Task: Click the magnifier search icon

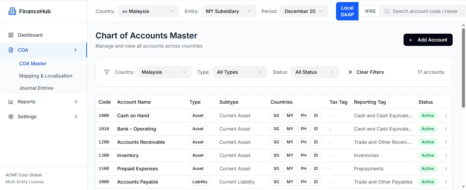Action: click(x=387, y=11)
